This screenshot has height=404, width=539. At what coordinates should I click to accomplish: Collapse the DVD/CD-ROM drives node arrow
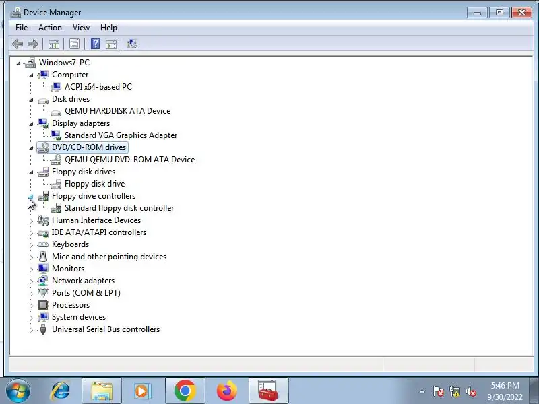31,148
